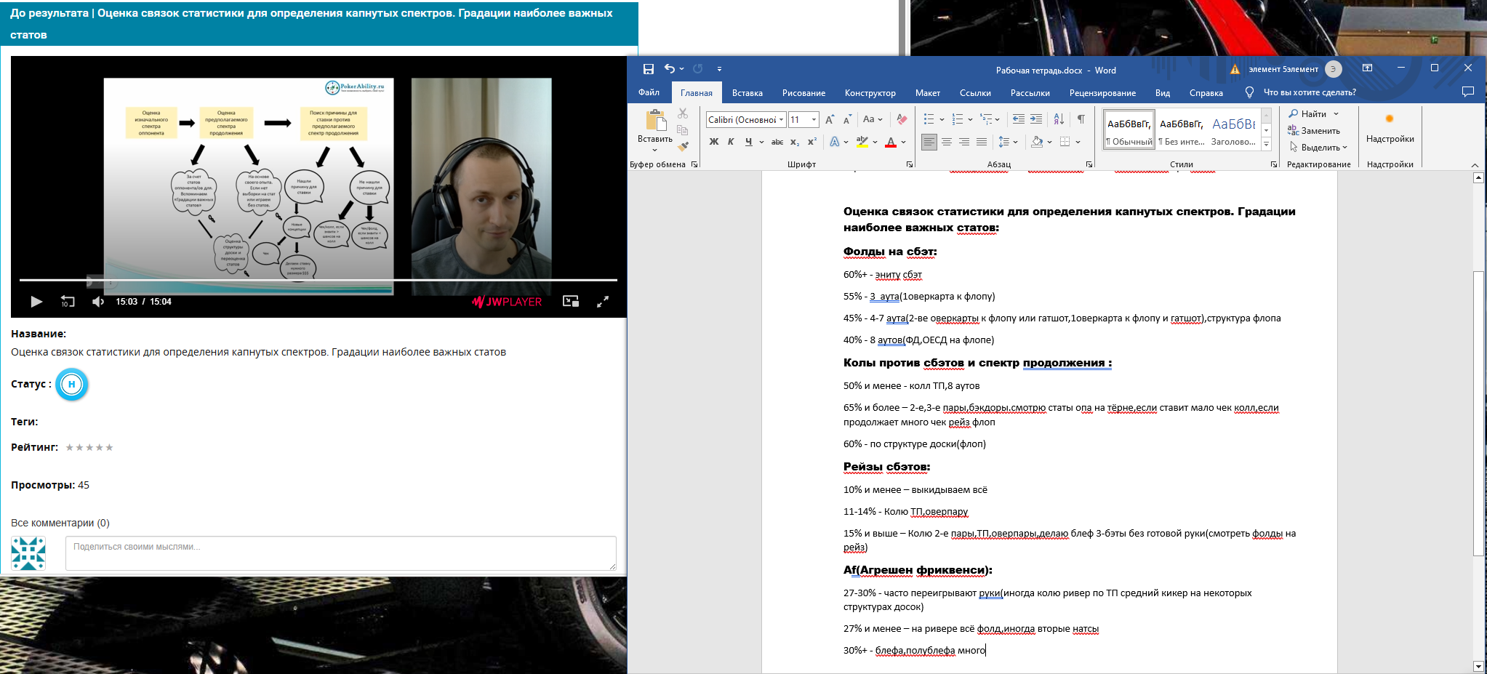This screenshot has height=674, width=1487.
Task: Toggle superscript x² formatting
Action: click(812, 142)
